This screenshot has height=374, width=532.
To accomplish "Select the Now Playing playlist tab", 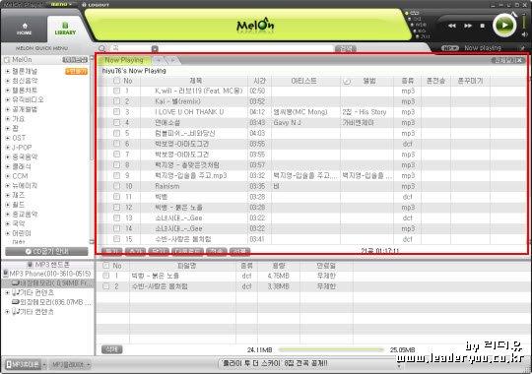I will point(124,60).
